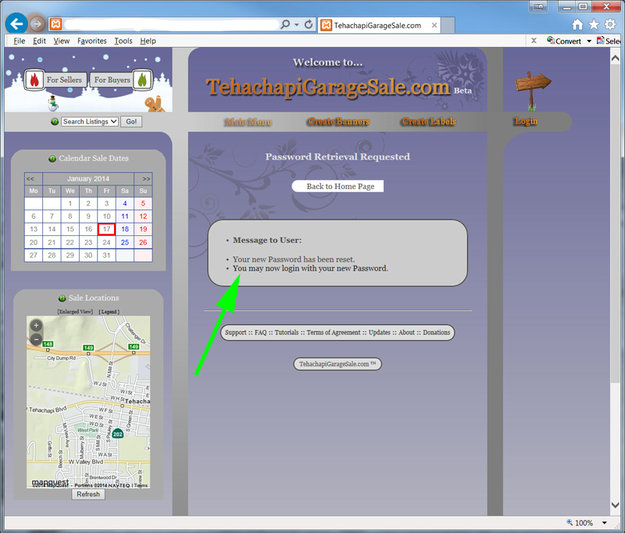This screenshot has width=625, height=533.
Task: Click the scrollbar down arrow
Action: [616, 505]
